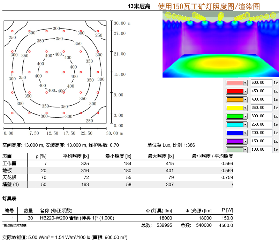
Task: Expand the purple swatch's color dropdown
Action: pos(245,141)
